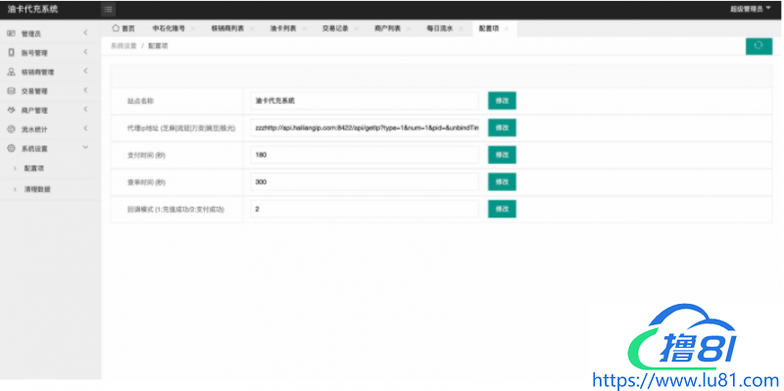Click the 系统设置 gear icon

coord(11,148)
